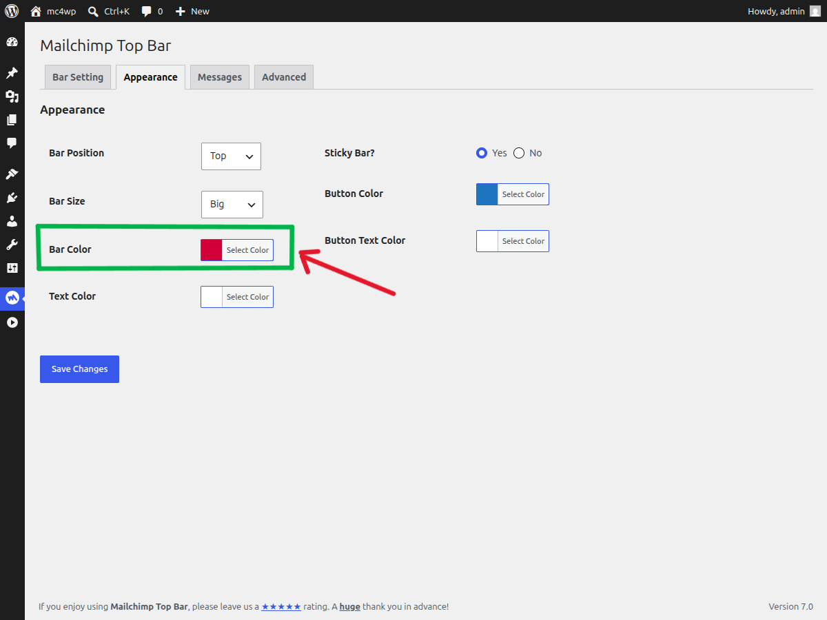Viewport: 827px width, 620px height.
Task: Visit the mc4wp site home icon
Action: pos(36,11)
